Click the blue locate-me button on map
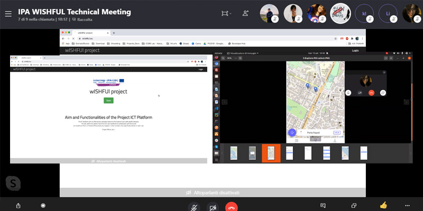The height and width of the screenshot is (211, 423). [x=292, y=132]
